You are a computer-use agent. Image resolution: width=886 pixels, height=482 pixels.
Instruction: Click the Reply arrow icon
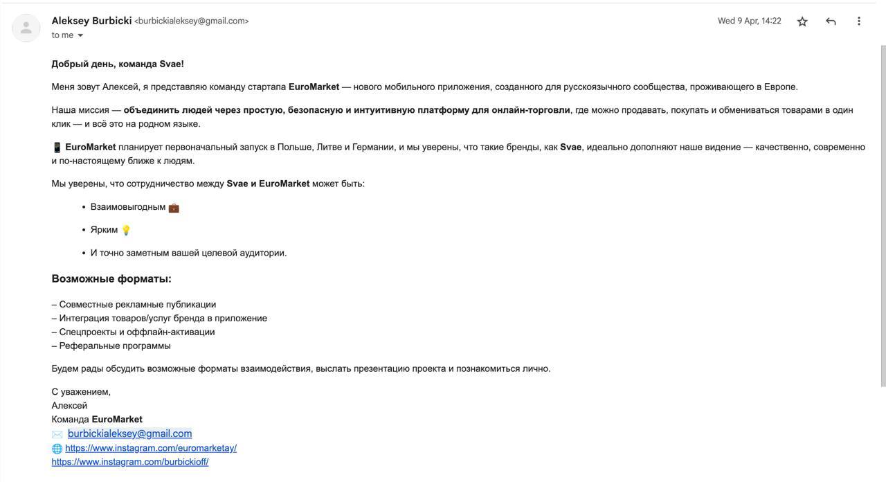coord(831,21)
